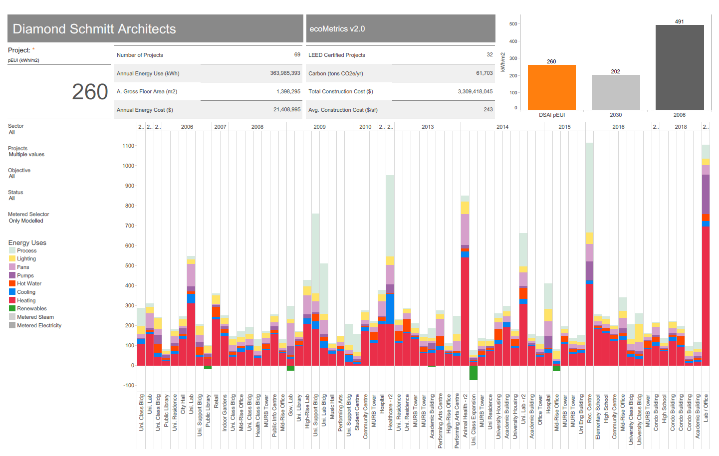Click the LEED Certified Projects value 32
Image resolution: width=719 pixels, height=456 pixels.
pyautogui.click(x=489, y=55)
